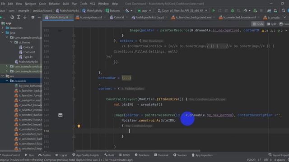Open the Refactor menu
Screen dimensions: 289x162
coord(54,4)
